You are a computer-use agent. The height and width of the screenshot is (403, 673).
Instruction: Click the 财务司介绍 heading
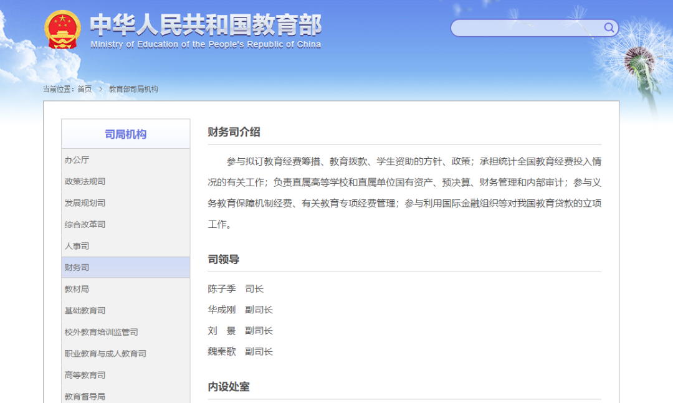[x=234, y=132]
